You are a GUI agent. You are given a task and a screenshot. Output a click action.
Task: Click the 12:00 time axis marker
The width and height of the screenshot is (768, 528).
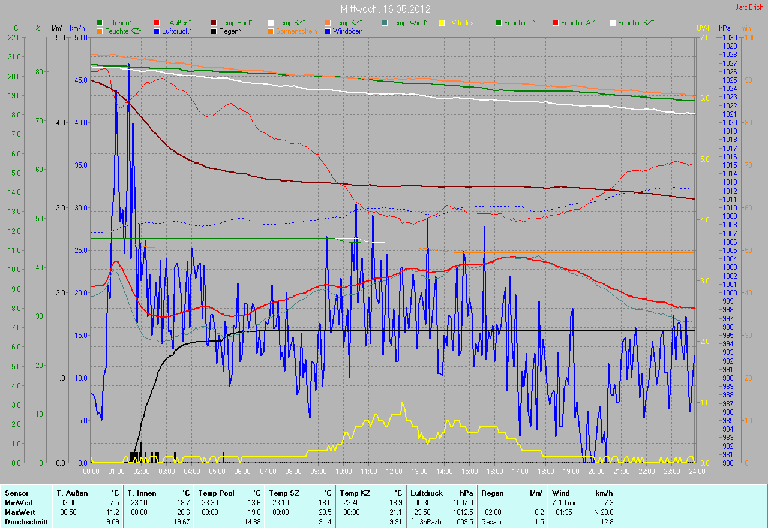[x=394, y=472]
